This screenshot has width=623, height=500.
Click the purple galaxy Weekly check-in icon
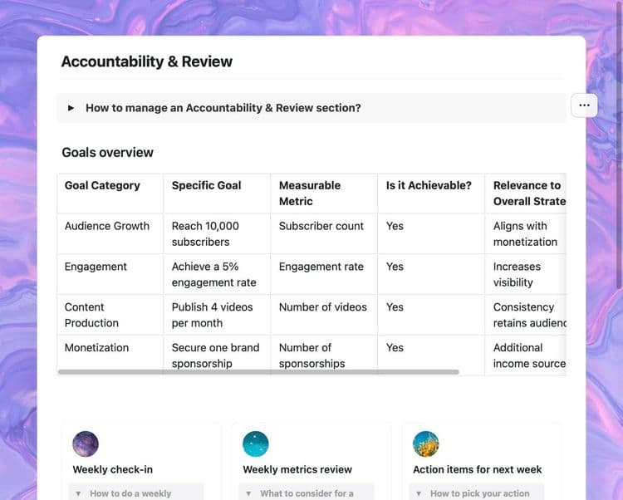pyautogui.click(x=86, y=444)
